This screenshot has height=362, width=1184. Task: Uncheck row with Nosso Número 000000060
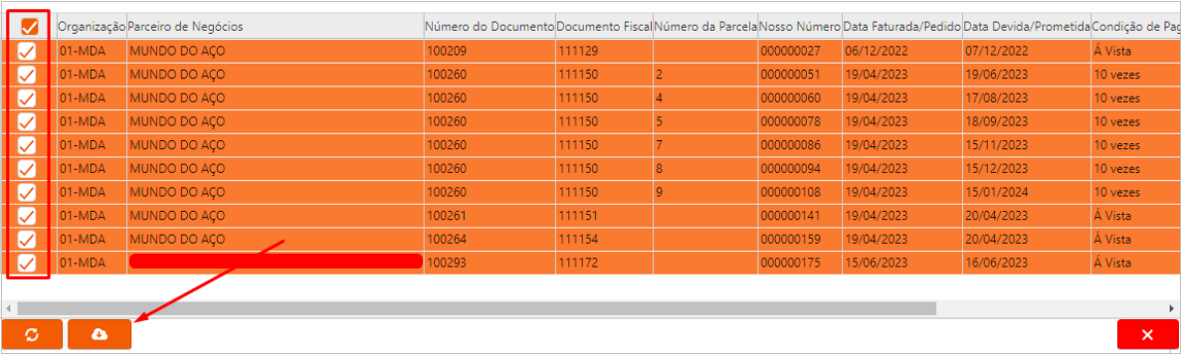27,98
